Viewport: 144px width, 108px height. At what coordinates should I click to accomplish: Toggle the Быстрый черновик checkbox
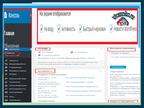pos(80,29)
